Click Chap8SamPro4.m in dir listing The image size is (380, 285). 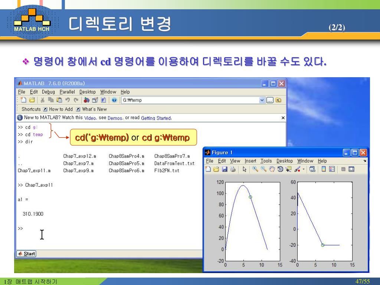point(126,156)
